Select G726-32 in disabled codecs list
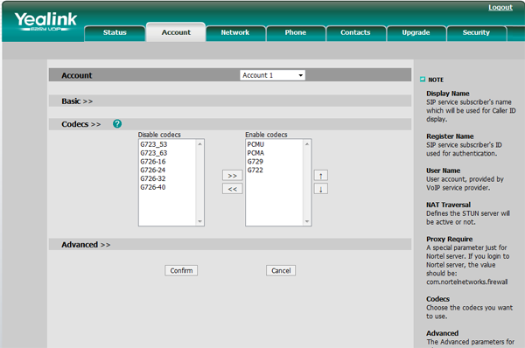Viewport: 525px width, 348px height. pyautogui.click(x=152, y=178)
